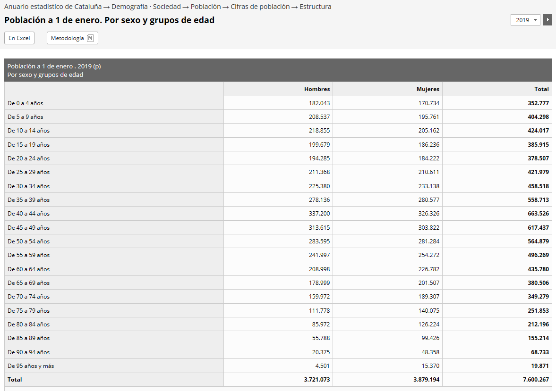Open 'Anuario estadístico de Cataluña' breadcrumb
The image size is (556, 391).
[x=53, y=7]
